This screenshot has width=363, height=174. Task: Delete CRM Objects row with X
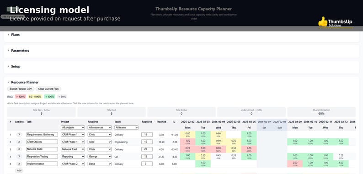click(19, 142)
